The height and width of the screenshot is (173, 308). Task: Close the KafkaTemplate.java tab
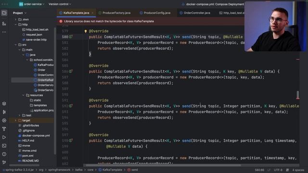(x=92, y=13)
